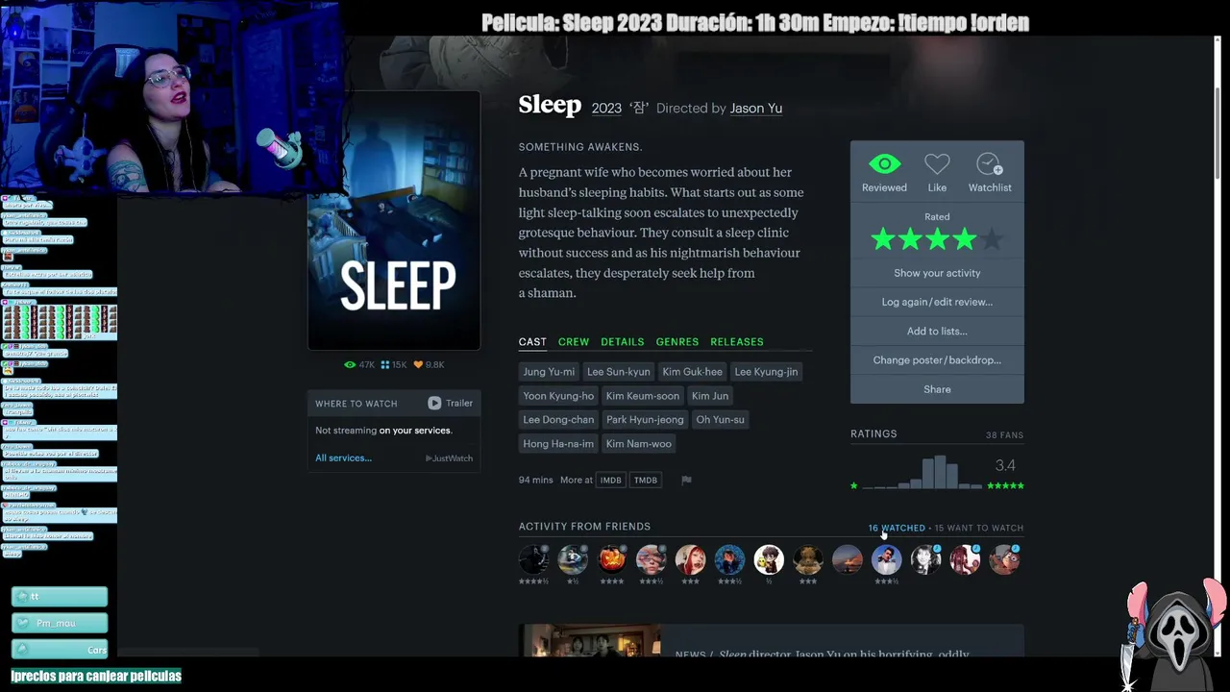Image resolution: width=1230 pixels, height=692 pixels.
Task: Open the 16 Watched friends link
Action: tap(897, 528)
